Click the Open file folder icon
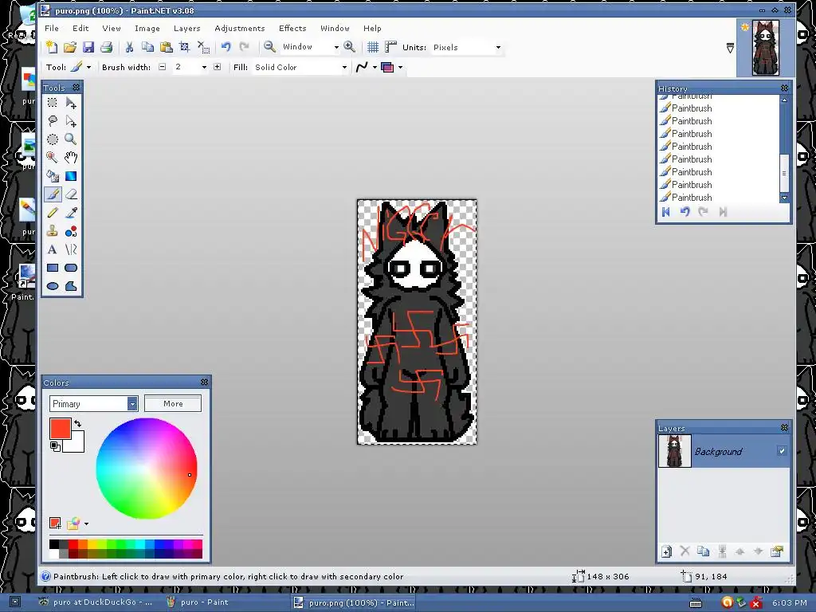Image resolution: width=816 pixels, height=612 pixels. tap(70, 47)
